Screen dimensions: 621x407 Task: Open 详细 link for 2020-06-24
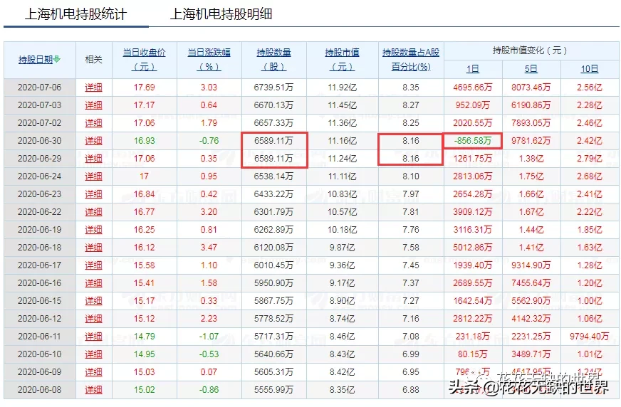point(93,176)
